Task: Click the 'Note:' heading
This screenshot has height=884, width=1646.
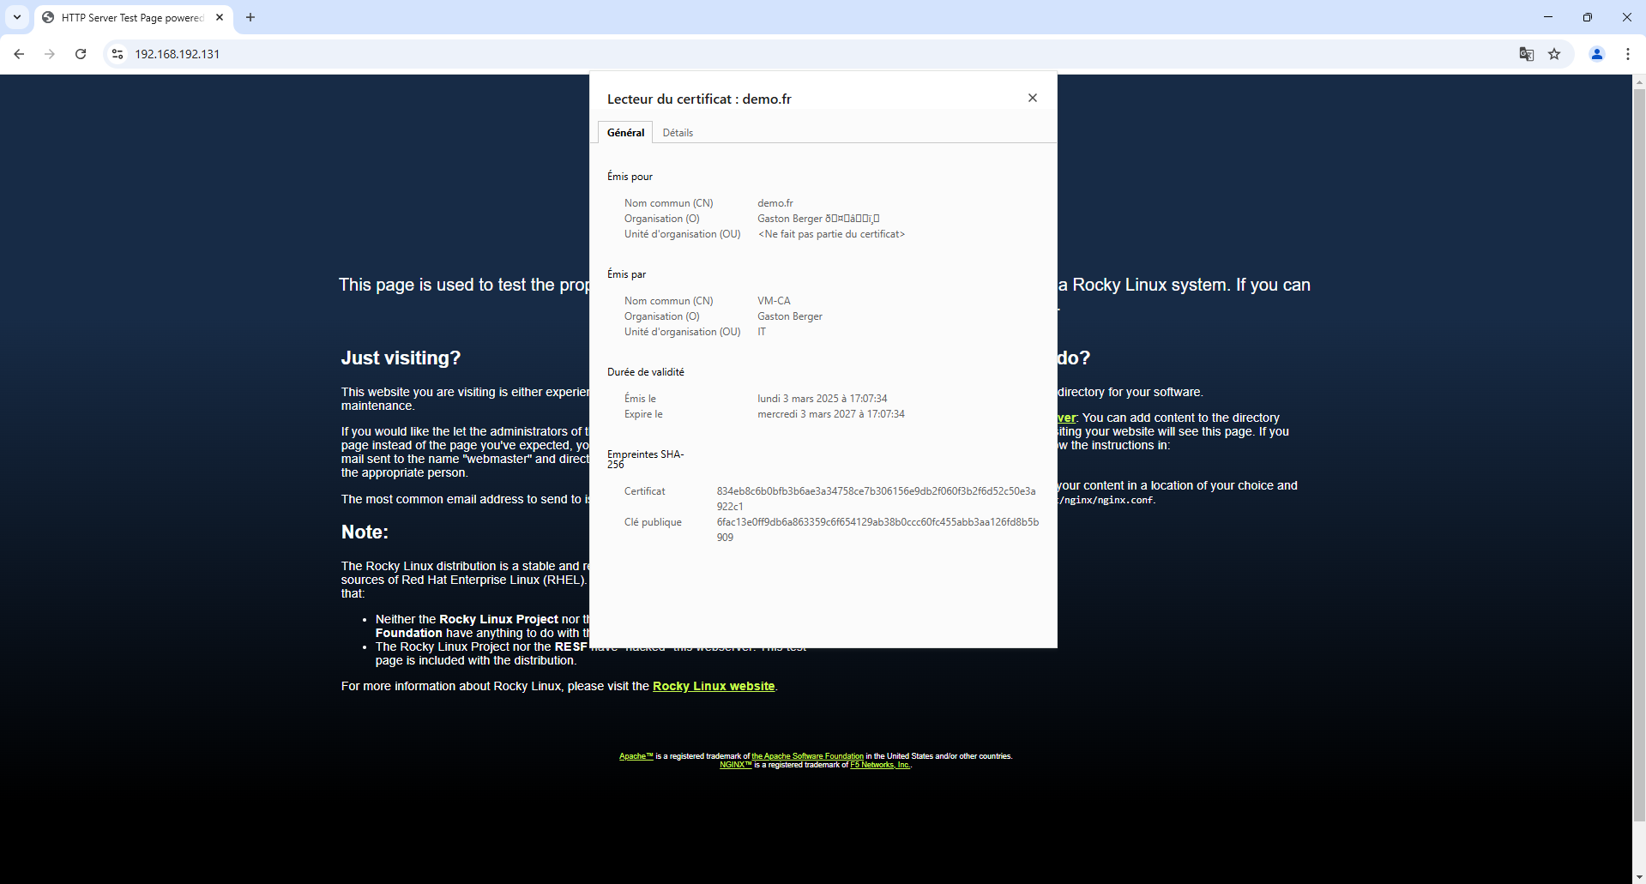Action: point(365,532)
